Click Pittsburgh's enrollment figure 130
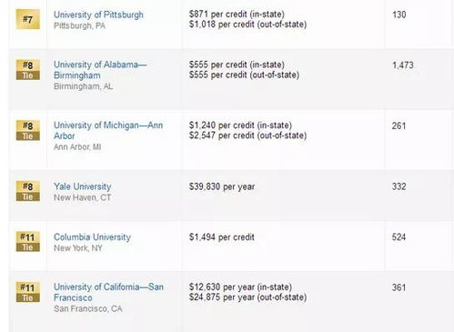The height and width of the screenshot is (332, 454). click(399, 15)
